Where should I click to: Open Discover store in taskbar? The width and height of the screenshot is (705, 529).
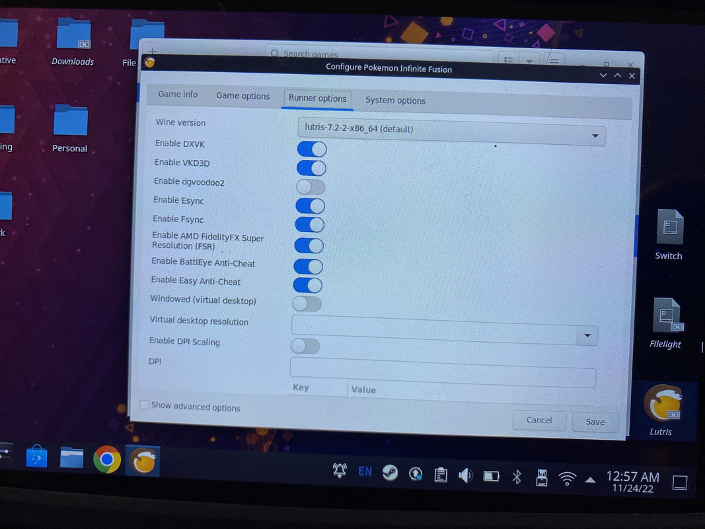pos(36,458)
